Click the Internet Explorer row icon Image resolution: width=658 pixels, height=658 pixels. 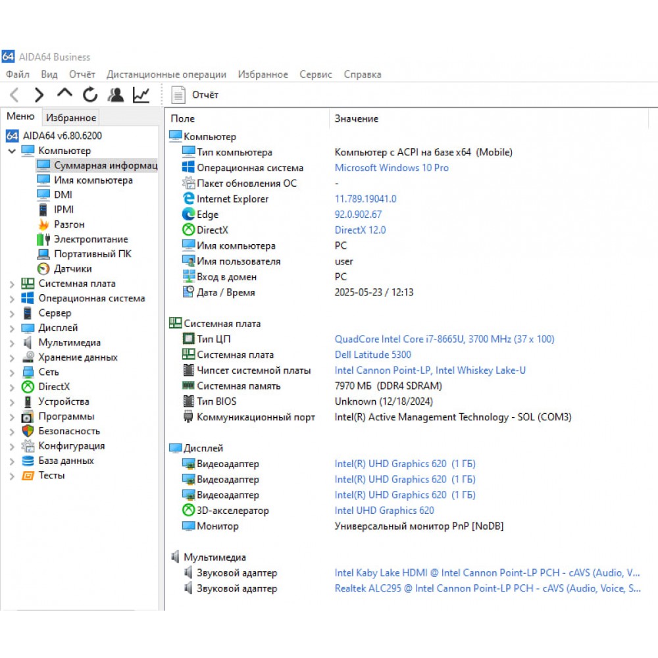[188, 199]
